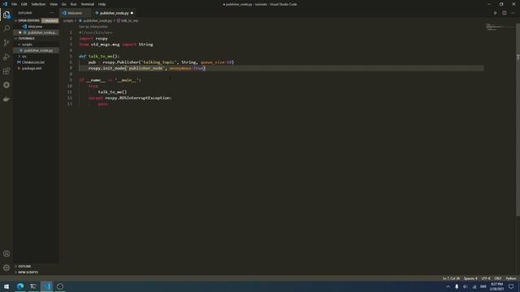Click the '1 unsaved' badge in Open Editors
The image size is (520, 292).
(50, 20)
